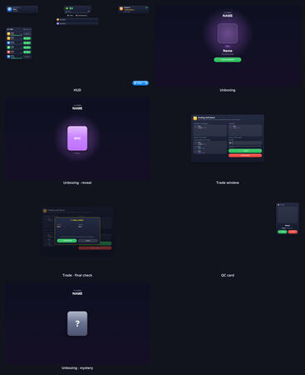Click the purple box in the Unboxing frame
Image resolution: width=305 pixels, height=375 pixels.
(x=228, y=33)
